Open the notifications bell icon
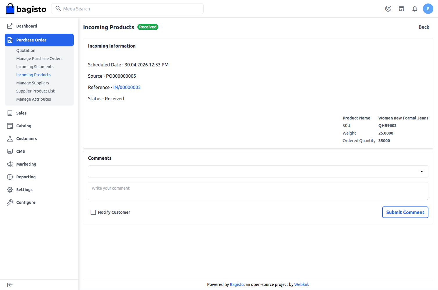Viewport: 438px width, 290px height. pos(415,9)
